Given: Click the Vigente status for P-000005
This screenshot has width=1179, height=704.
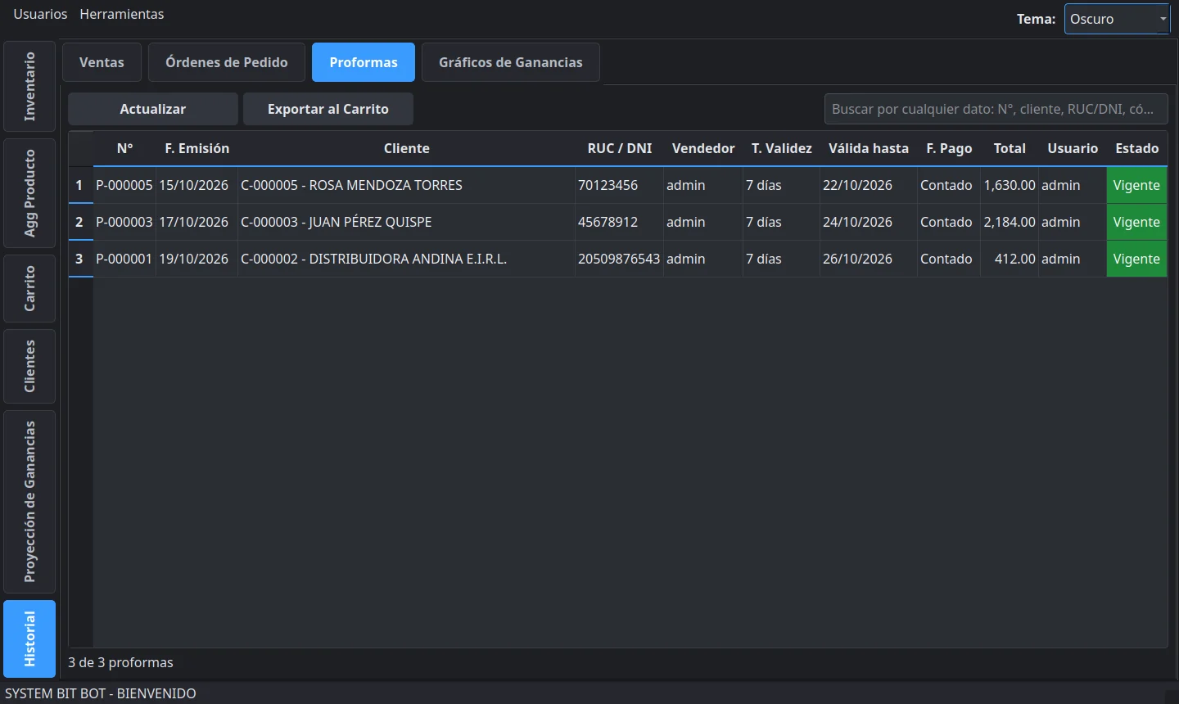Looking at the screenshot, I should tap(1137, 185).
